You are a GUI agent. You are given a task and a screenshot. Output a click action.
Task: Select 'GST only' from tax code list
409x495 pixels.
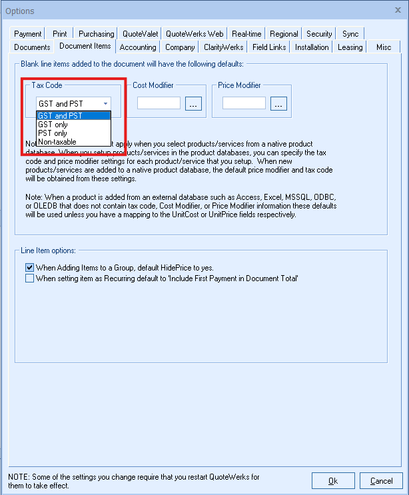tap(53, 125)
